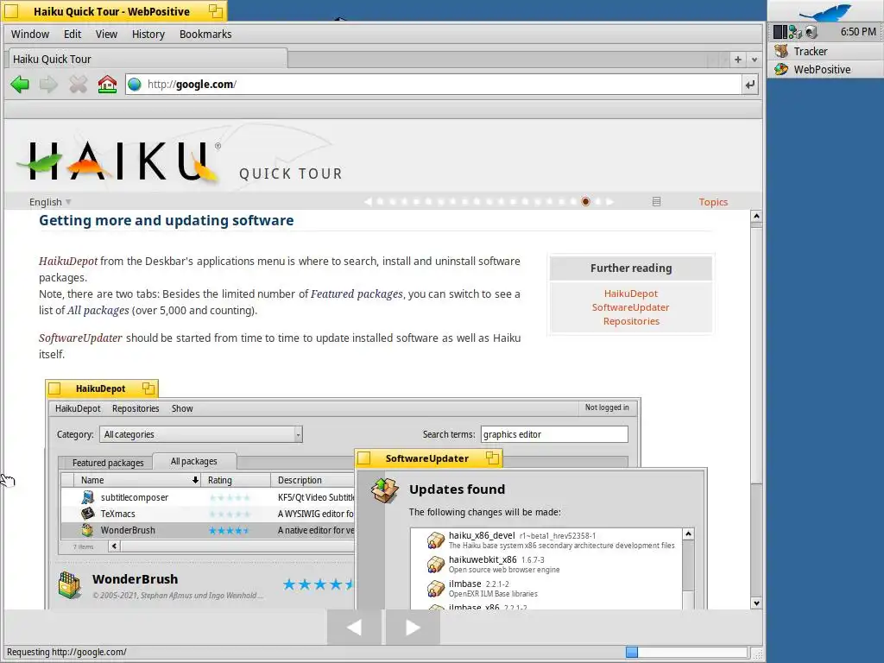Click the window resize corner grip
Image resolution: width=884 pixels, height=663 pixels.
[x=758, y=654]
